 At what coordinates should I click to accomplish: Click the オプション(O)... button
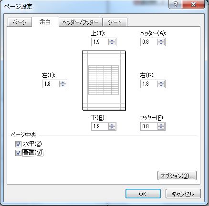(177, 175)
